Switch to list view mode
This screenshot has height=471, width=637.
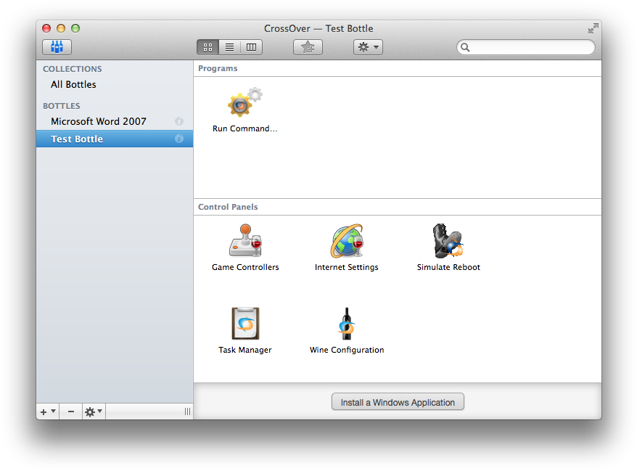point(229,47)
